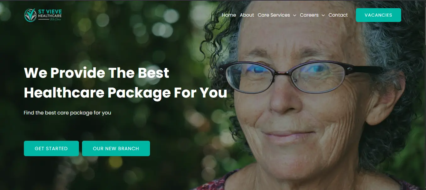Select the Care Services menu item
The height and width of the screenshot is (190, 426).
click(x=274, y=15)
